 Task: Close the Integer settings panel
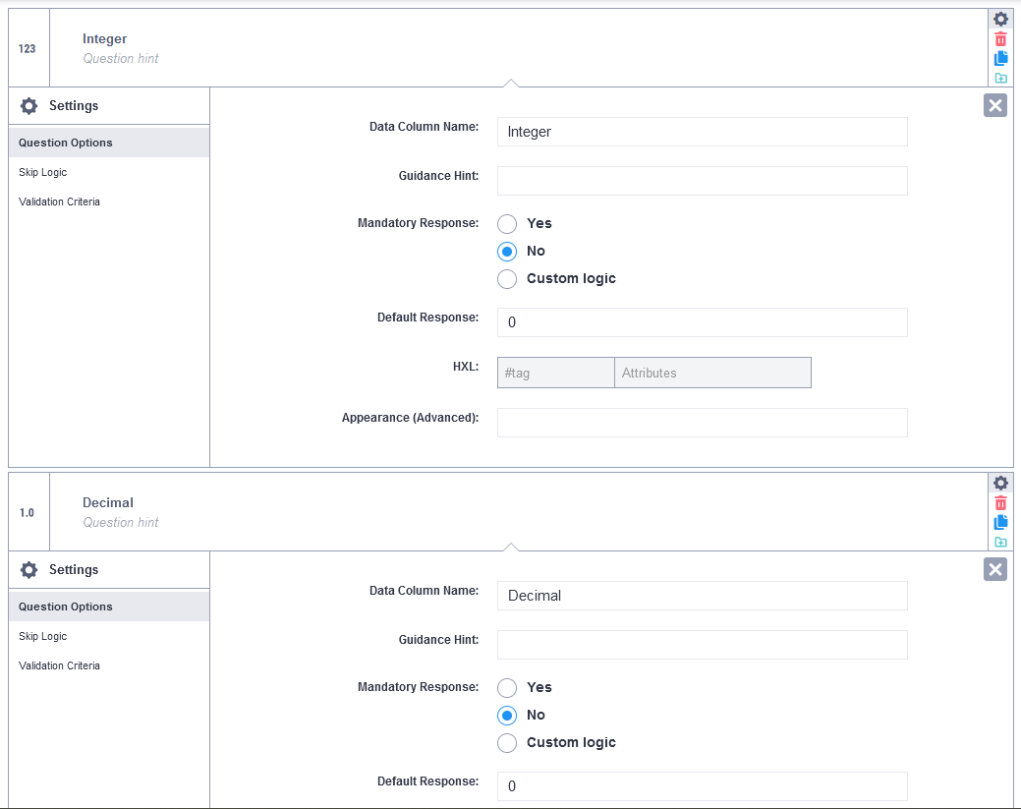[995, 106]
